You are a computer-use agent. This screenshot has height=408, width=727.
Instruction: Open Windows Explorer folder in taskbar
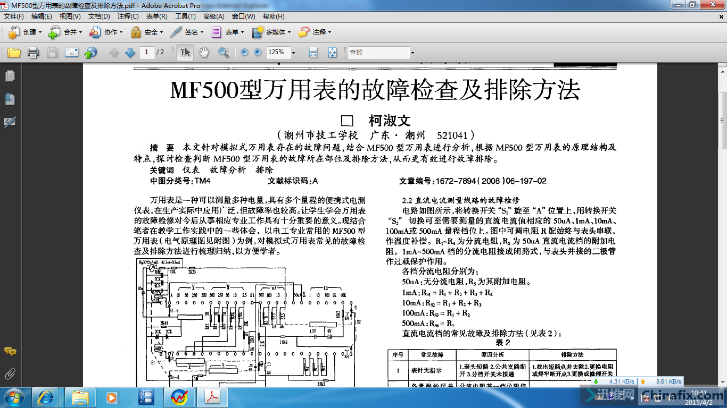80,397
